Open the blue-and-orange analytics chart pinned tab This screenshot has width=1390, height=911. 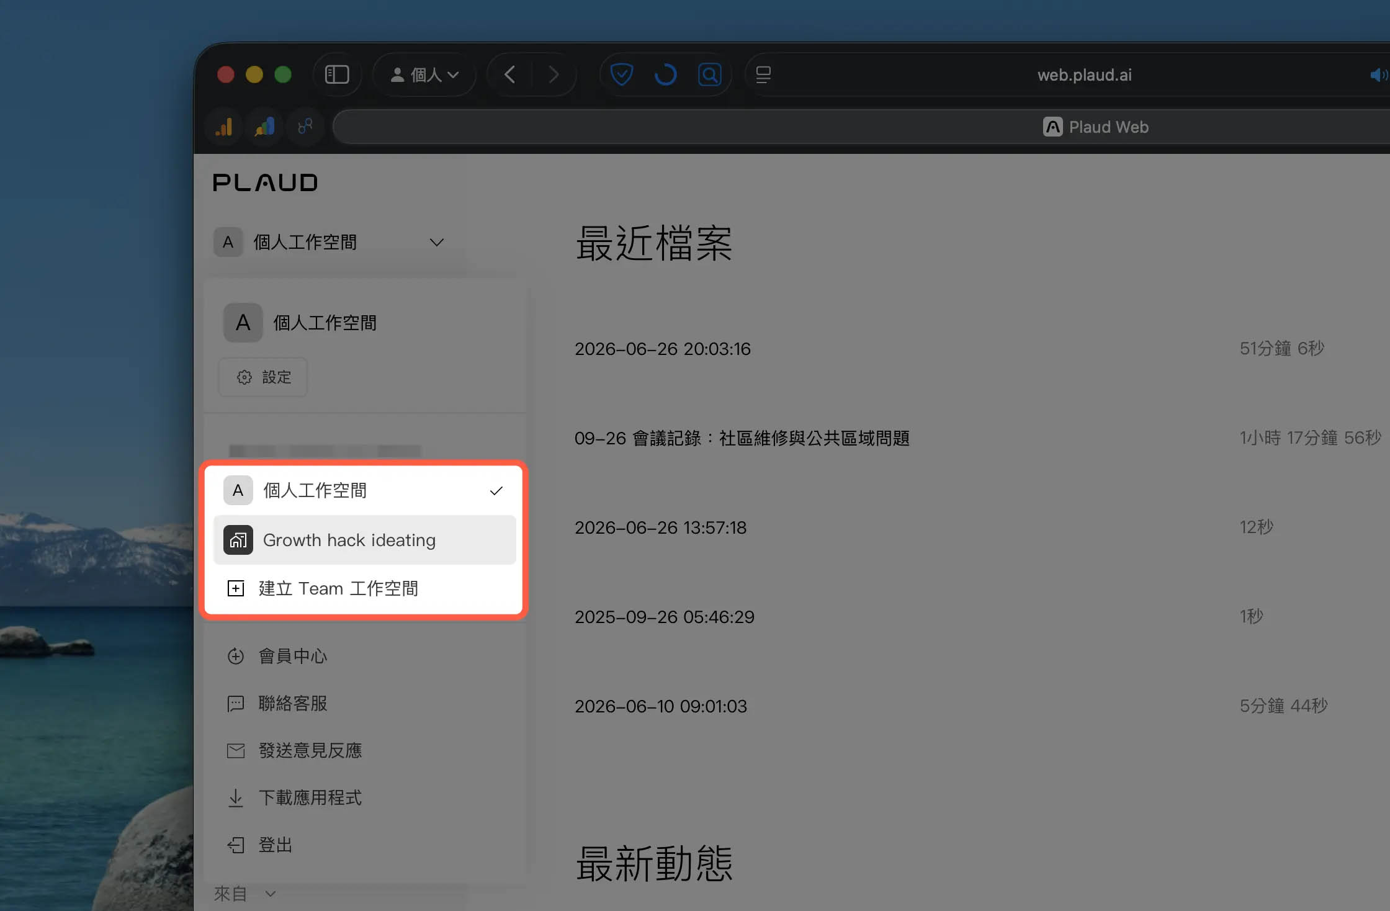265,127
